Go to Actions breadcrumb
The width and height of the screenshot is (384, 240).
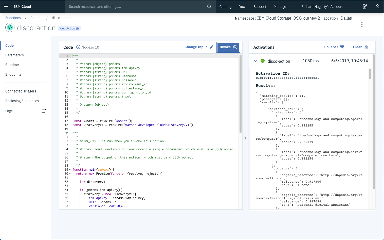(36, 18)
